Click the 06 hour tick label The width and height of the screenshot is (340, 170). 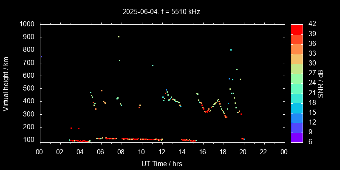[x=101, y=152]
